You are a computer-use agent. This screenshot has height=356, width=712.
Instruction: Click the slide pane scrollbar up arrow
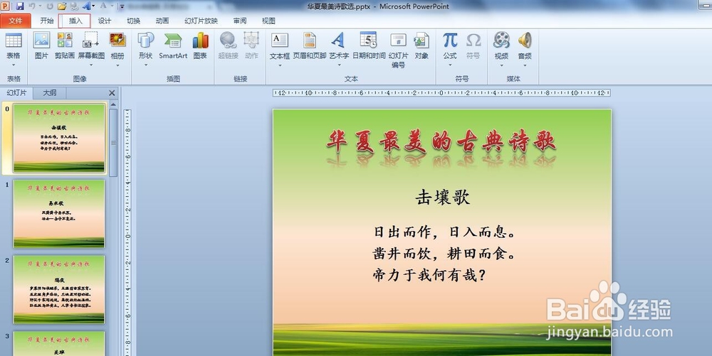pos(113,104)
